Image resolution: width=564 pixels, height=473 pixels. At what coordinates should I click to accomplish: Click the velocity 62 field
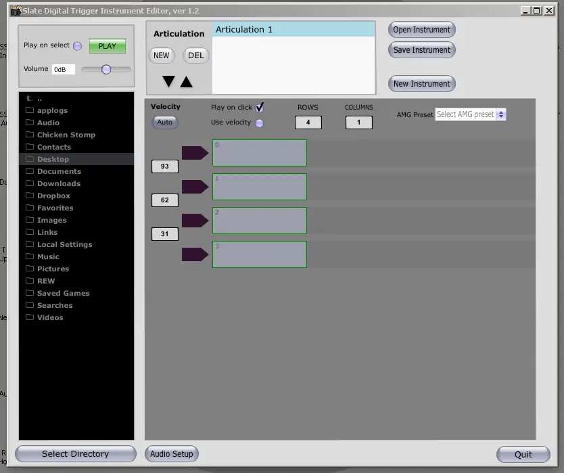click(x=165, y=200)
